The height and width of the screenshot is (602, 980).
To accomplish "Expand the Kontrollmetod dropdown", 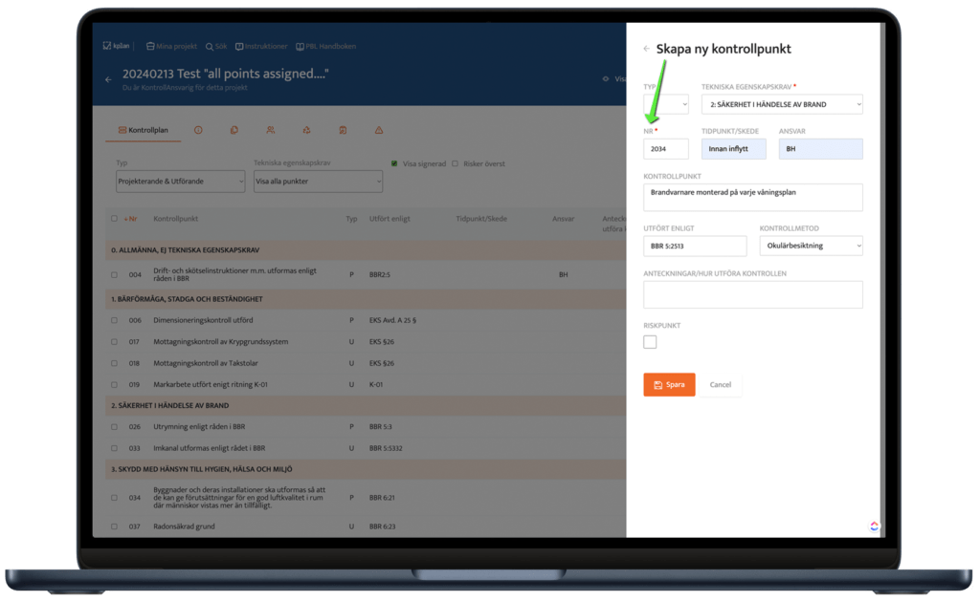I will 811,246.
